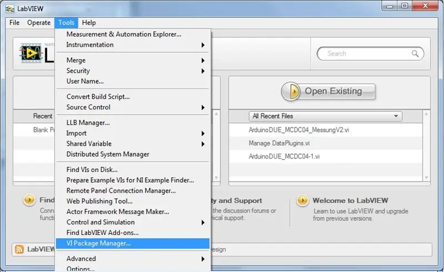Minimize the LabVIEW window
This screenshot has width=444, height=272.
click(390, 6)
